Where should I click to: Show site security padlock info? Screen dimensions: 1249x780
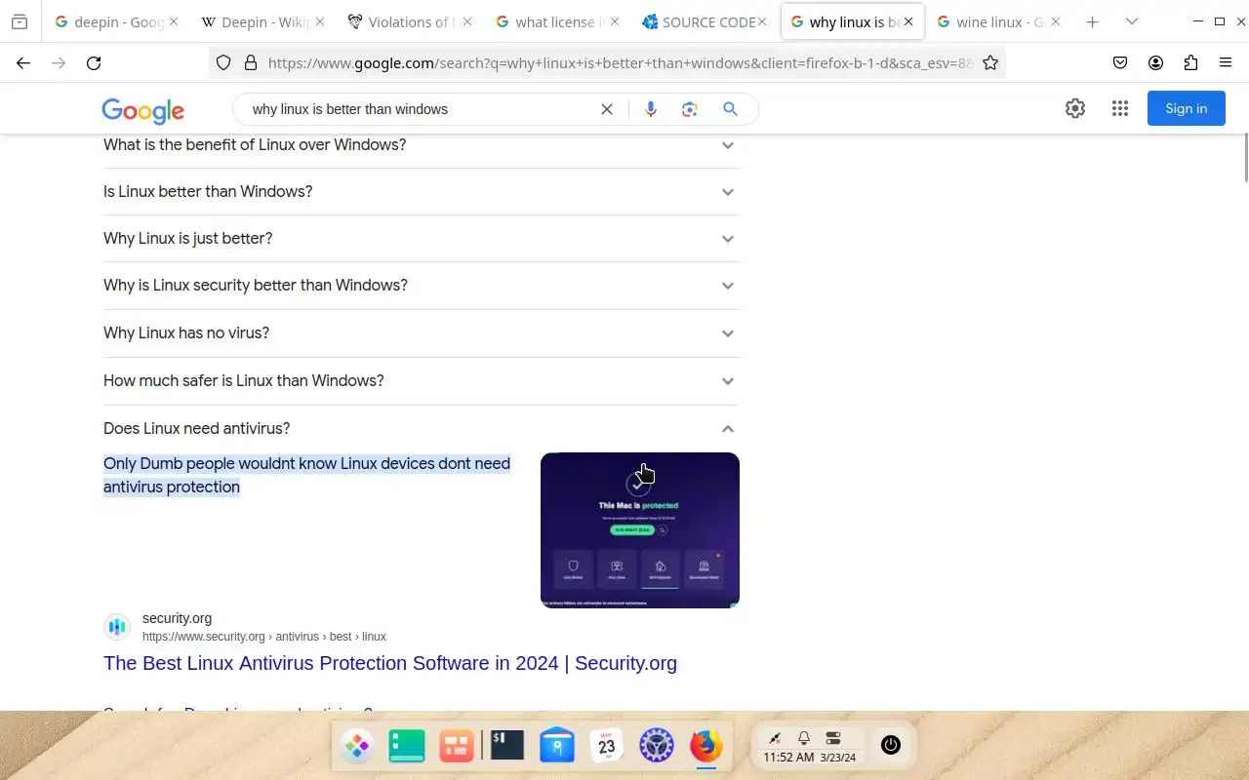[x=251, y=62]
